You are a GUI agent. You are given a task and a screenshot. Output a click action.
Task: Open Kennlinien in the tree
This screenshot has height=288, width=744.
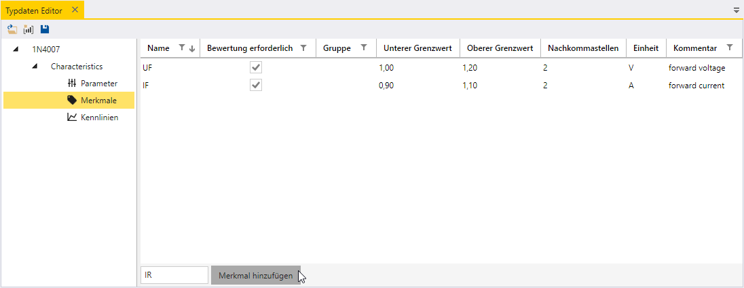point(99,117)
